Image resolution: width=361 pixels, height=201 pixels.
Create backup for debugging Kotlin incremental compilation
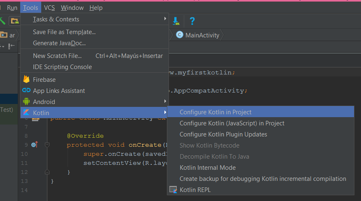pyautogui.click(x=260, y=179)
